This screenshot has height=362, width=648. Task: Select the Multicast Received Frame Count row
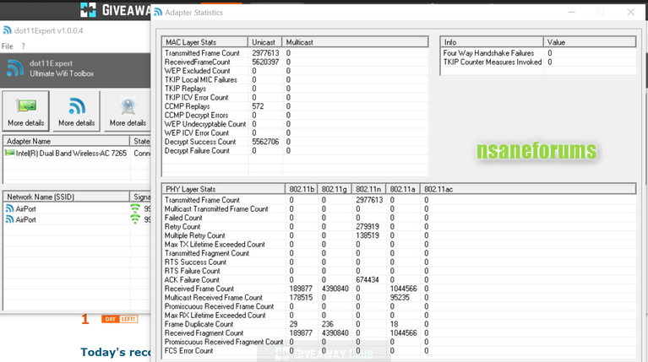click(x=399, y=298)
